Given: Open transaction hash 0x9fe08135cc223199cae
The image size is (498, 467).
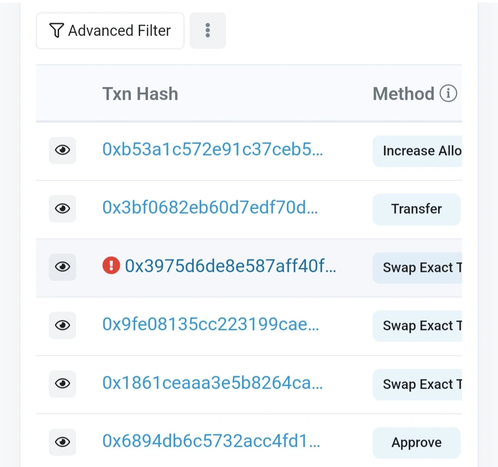Looking at the screenshot, I should pos(211,324).
